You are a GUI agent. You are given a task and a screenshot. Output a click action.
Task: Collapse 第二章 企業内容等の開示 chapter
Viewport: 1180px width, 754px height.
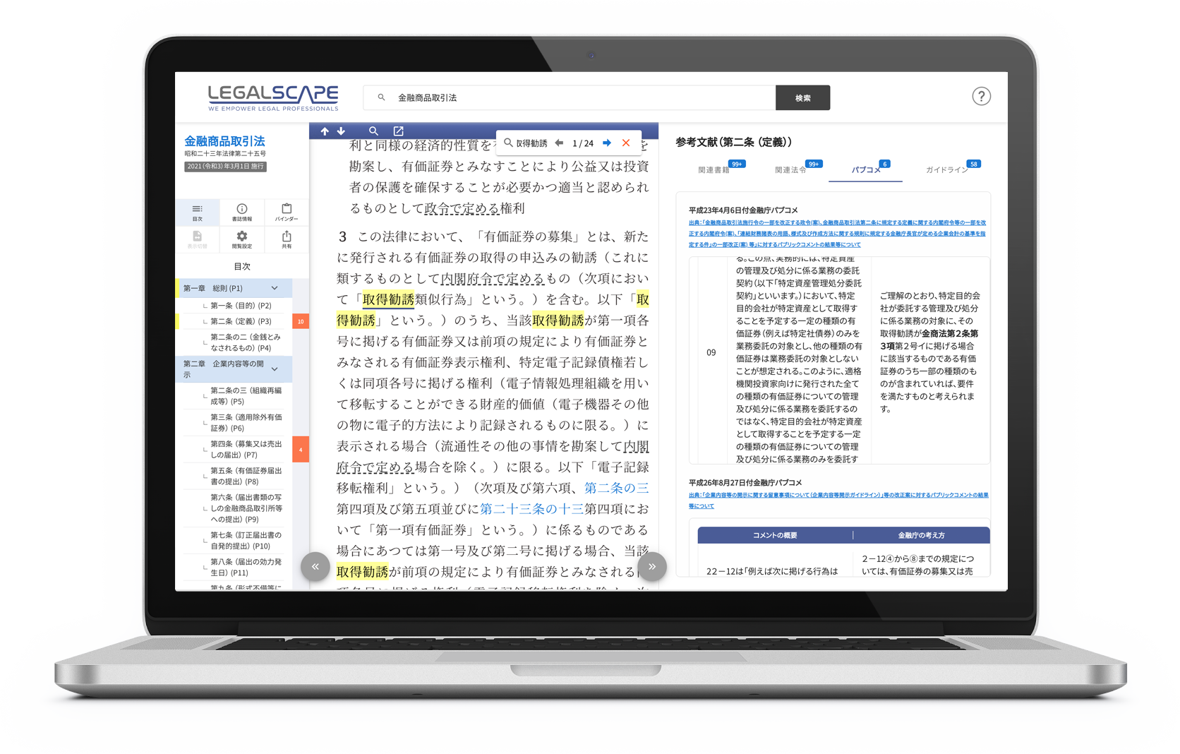275,369
